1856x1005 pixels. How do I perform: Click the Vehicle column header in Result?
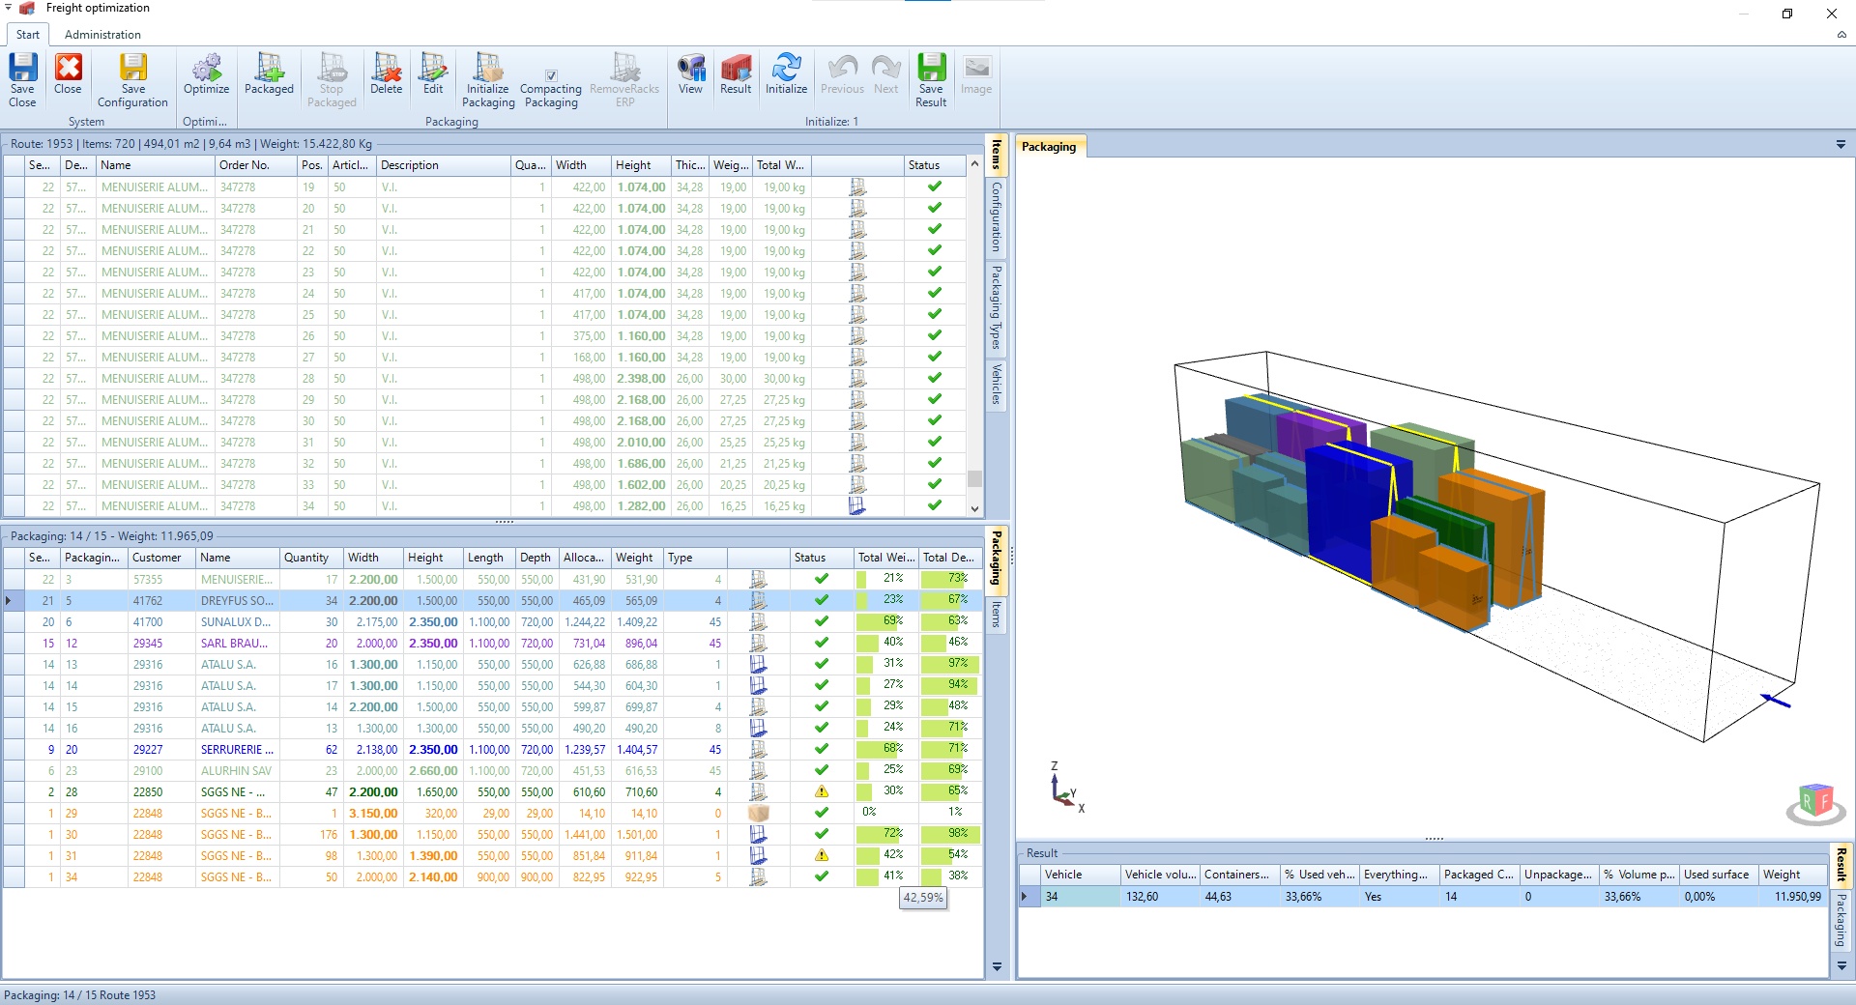pos(1080,875)
